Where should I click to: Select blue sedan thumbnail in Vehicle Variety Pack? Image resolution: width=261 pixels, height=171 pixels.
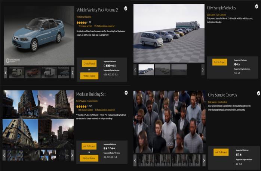(64, 73)
